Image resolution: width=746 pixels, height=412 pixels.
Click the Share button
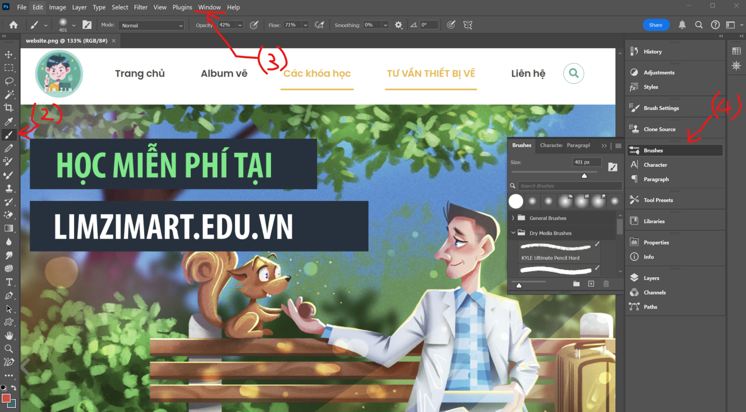(x=656, y=25)
